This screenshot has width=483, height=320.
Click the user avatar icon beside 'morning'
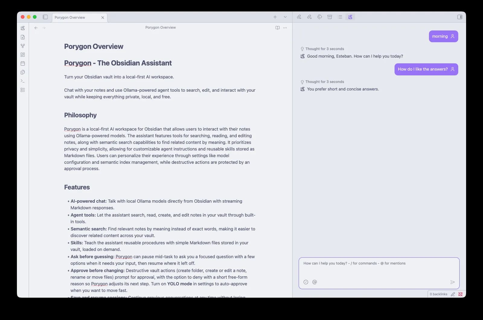453,36
